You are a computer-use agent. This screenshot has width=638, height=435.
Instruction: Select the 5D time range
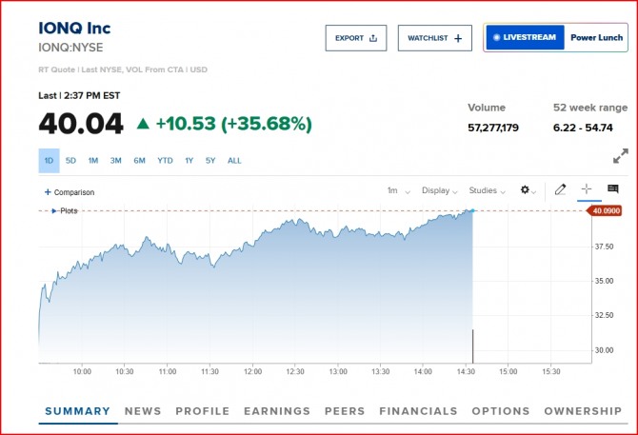[x=70, y=161]
